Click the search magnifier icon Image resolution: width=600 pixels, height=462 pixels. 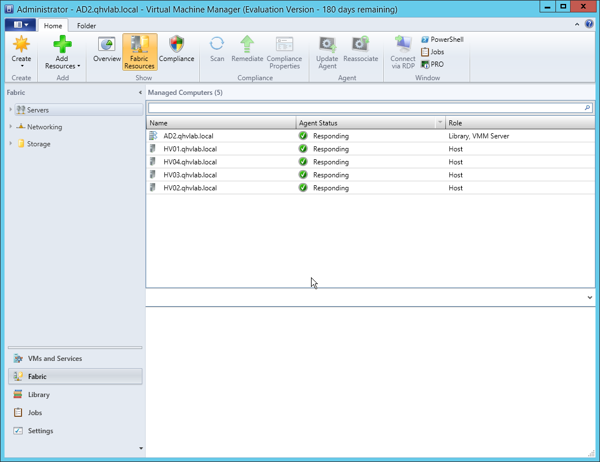(x=588, y=108)
